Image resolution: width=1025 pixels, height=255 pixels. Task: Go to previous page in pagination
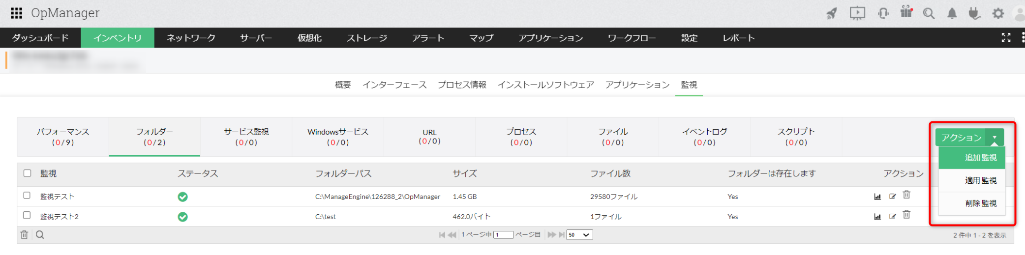[452, 235]
